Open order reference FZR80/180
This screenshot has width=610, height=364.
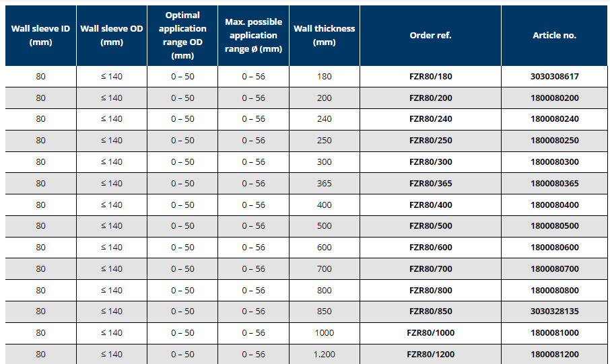coord(431,77)
